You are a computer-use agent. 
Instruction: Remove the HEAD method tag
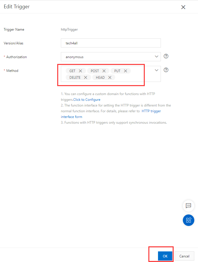click(110, 78)
